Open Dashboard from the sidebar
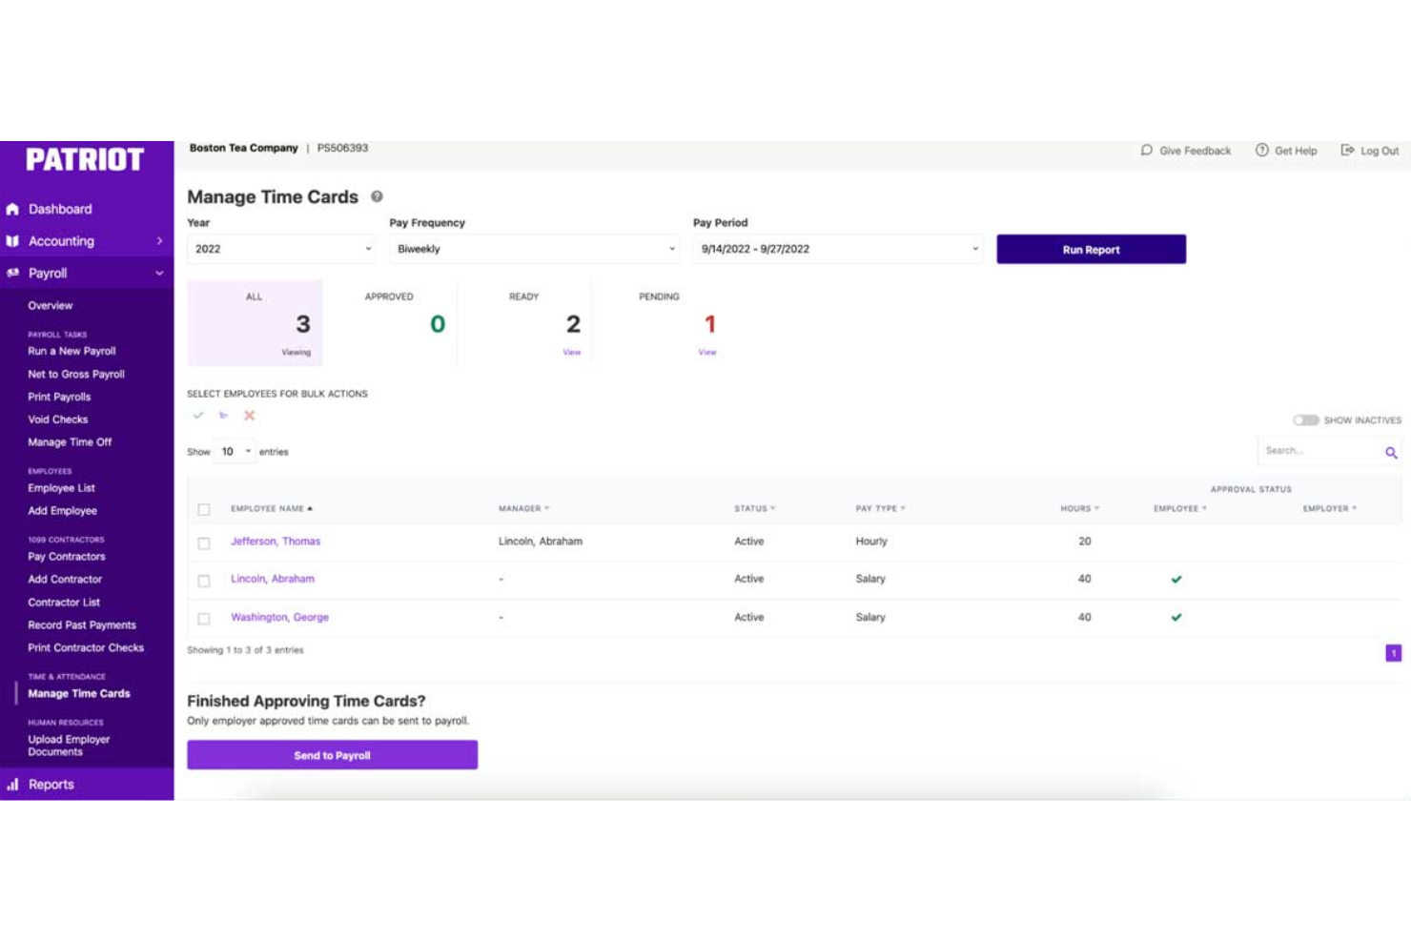 pyautogui.click(x=60, y=209)
